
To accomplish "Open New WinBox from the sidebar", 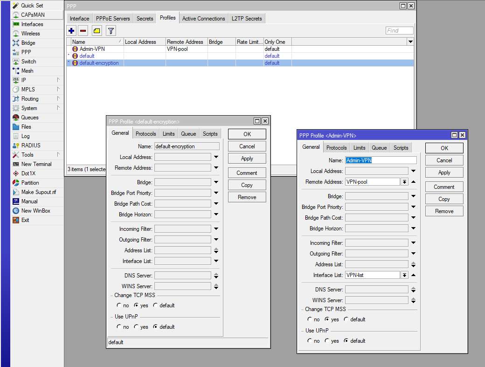I will coord(35,211).
